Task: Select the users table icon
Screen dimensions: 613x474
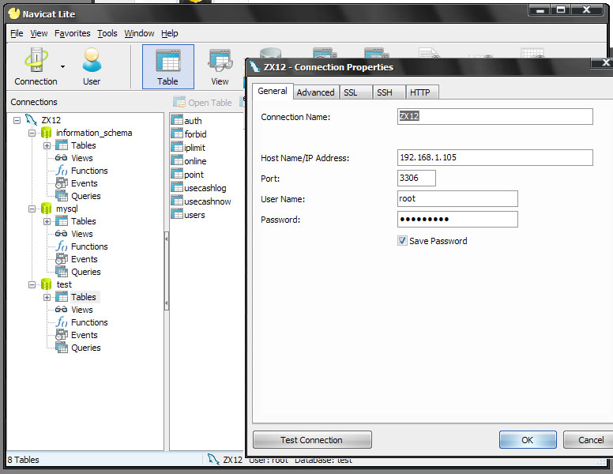Action: [177, 214]
